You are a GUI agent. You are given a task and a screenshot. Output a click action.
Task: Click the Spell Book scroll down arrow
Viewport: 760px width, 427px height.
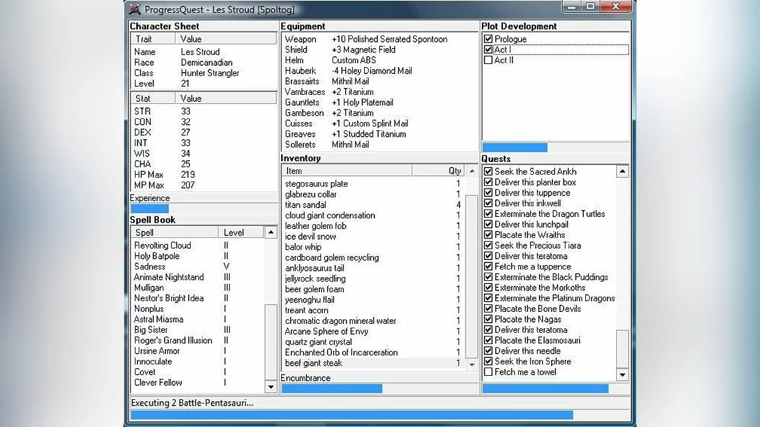coord(271,387)
